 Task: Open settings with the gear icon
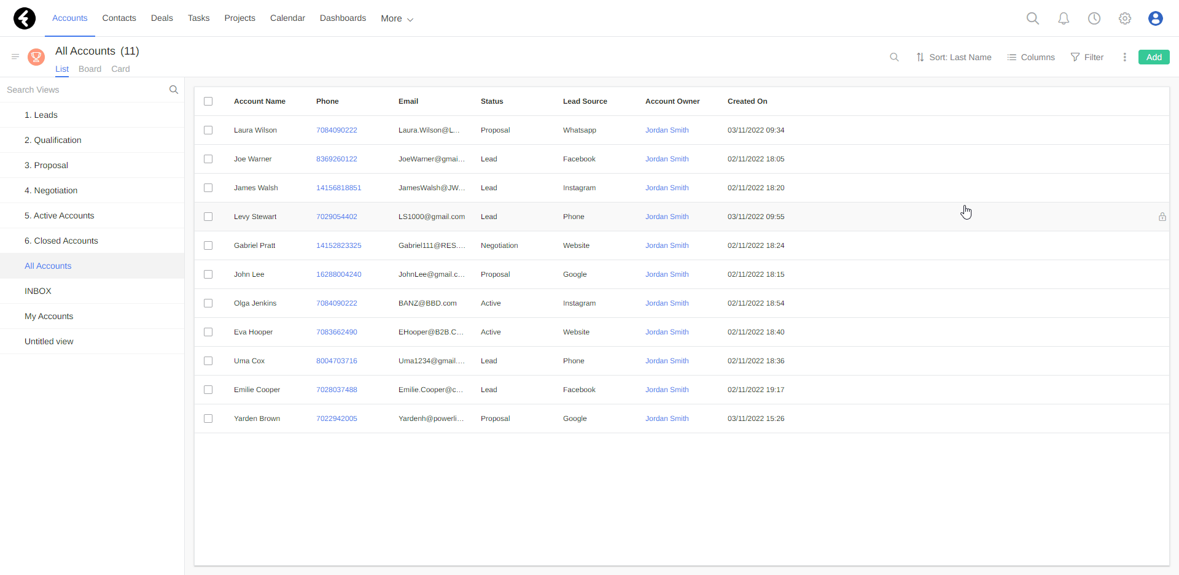pyautogui.click(x=1125, y=18)
